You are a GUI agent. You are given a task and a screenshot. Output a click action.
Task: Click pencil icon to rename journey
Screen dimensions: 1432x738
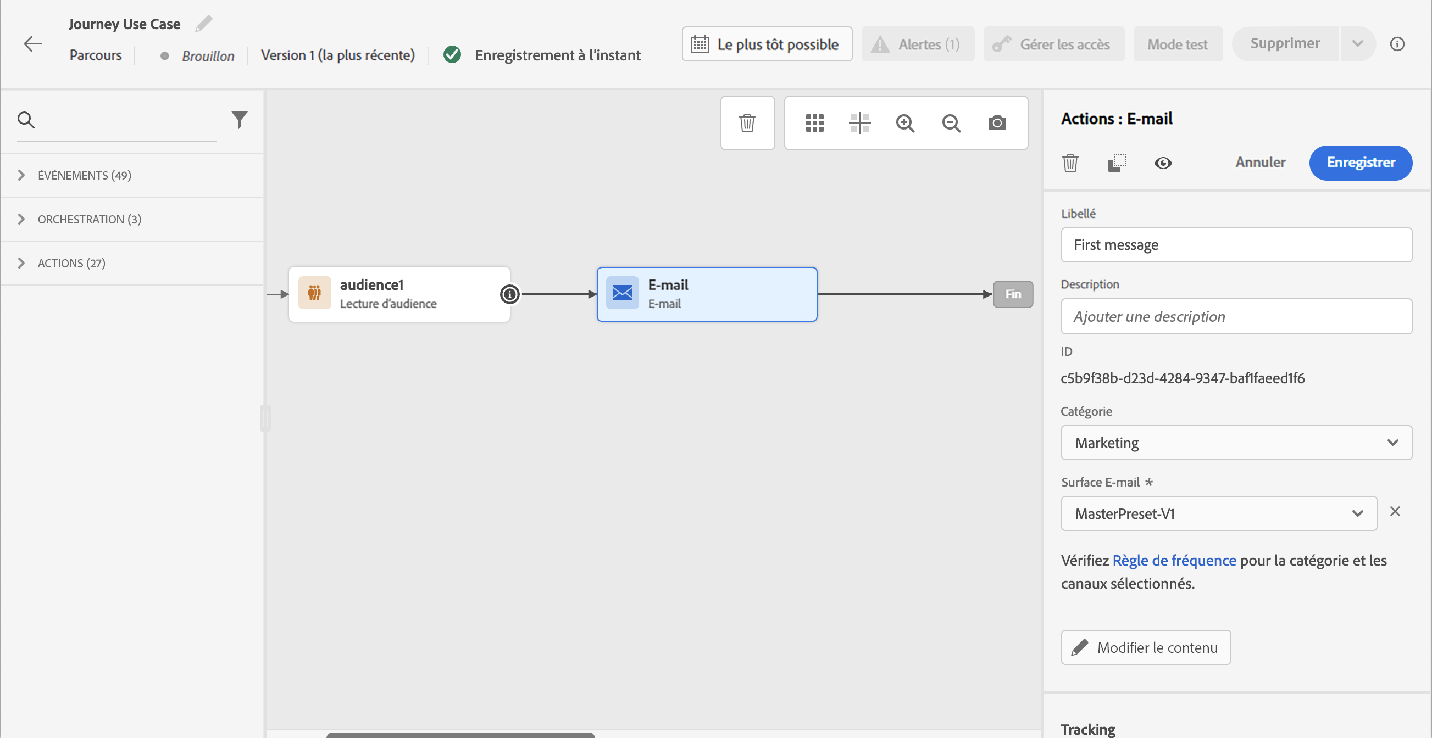[x=203, y=24]
